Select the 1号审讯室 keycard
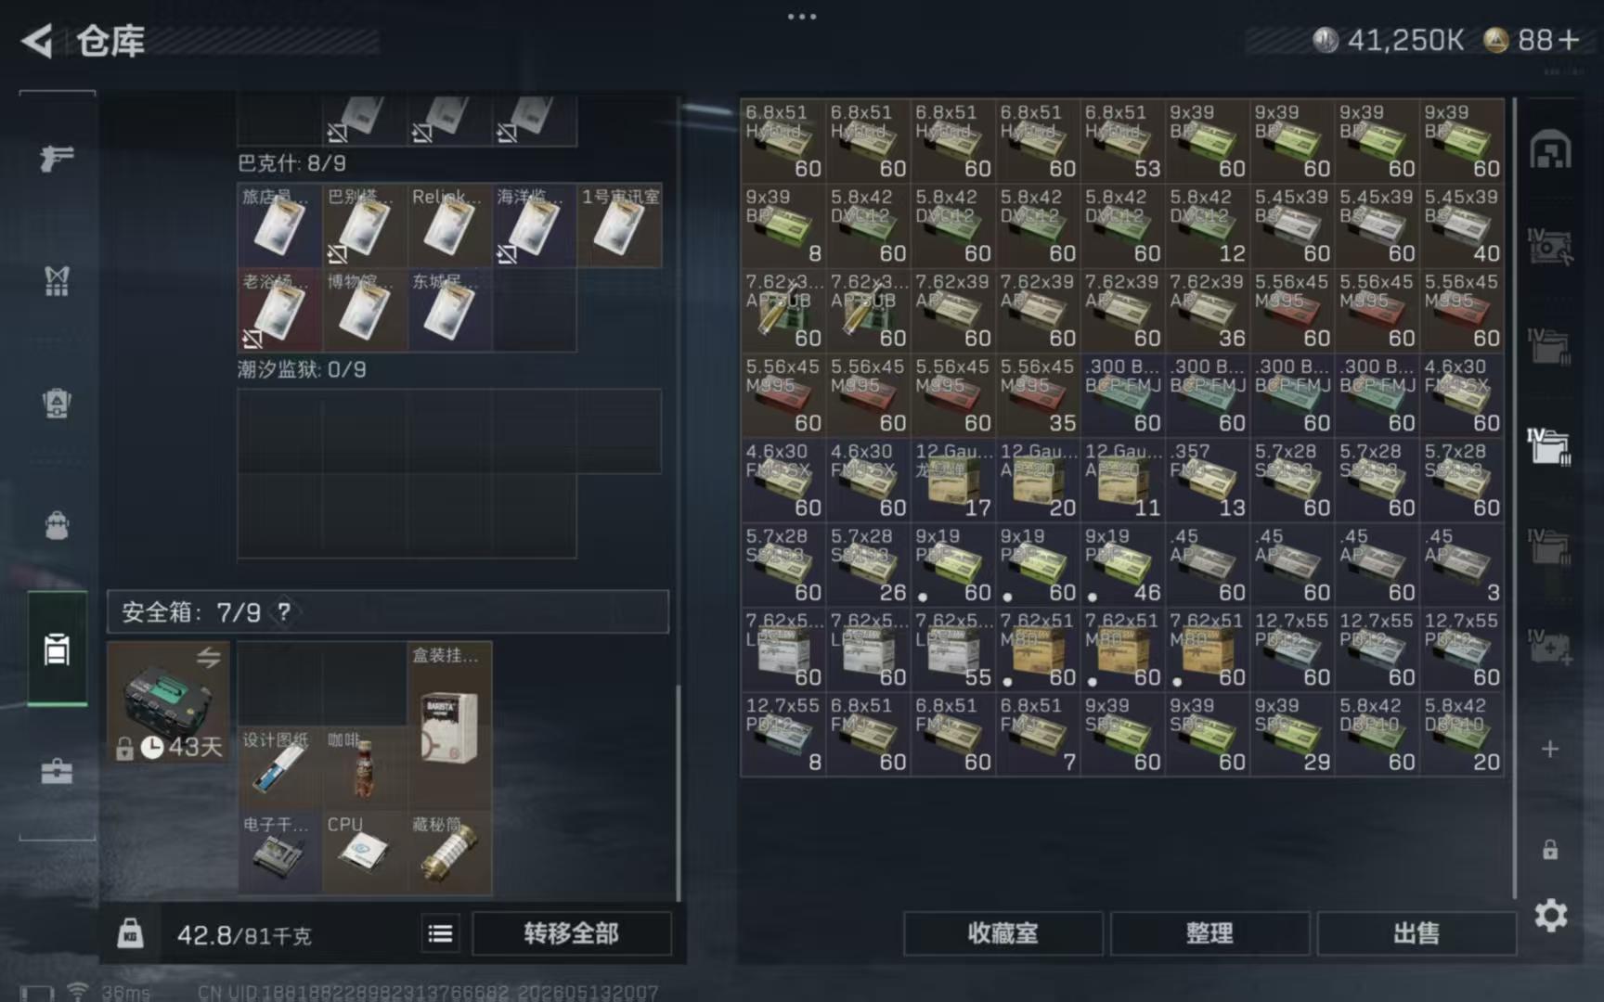This screenshot has height=1002, width=1604. [x=619, y=225]
